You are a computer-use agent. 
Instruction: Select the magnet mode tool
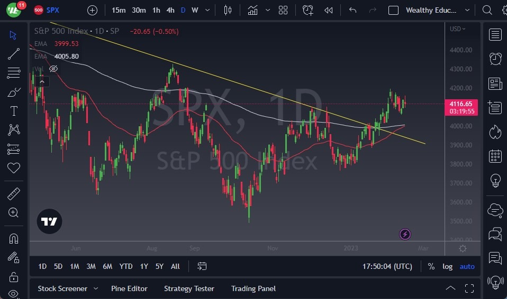click(14, 238)
